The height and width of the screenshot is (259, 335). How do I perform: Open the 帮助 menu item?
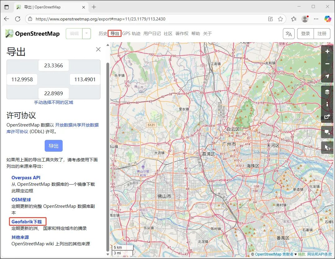point(195,33)
